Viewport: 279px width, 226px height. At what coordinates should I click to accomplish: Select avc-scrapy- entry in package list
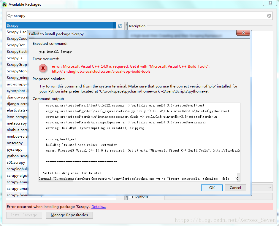(17, 84)
